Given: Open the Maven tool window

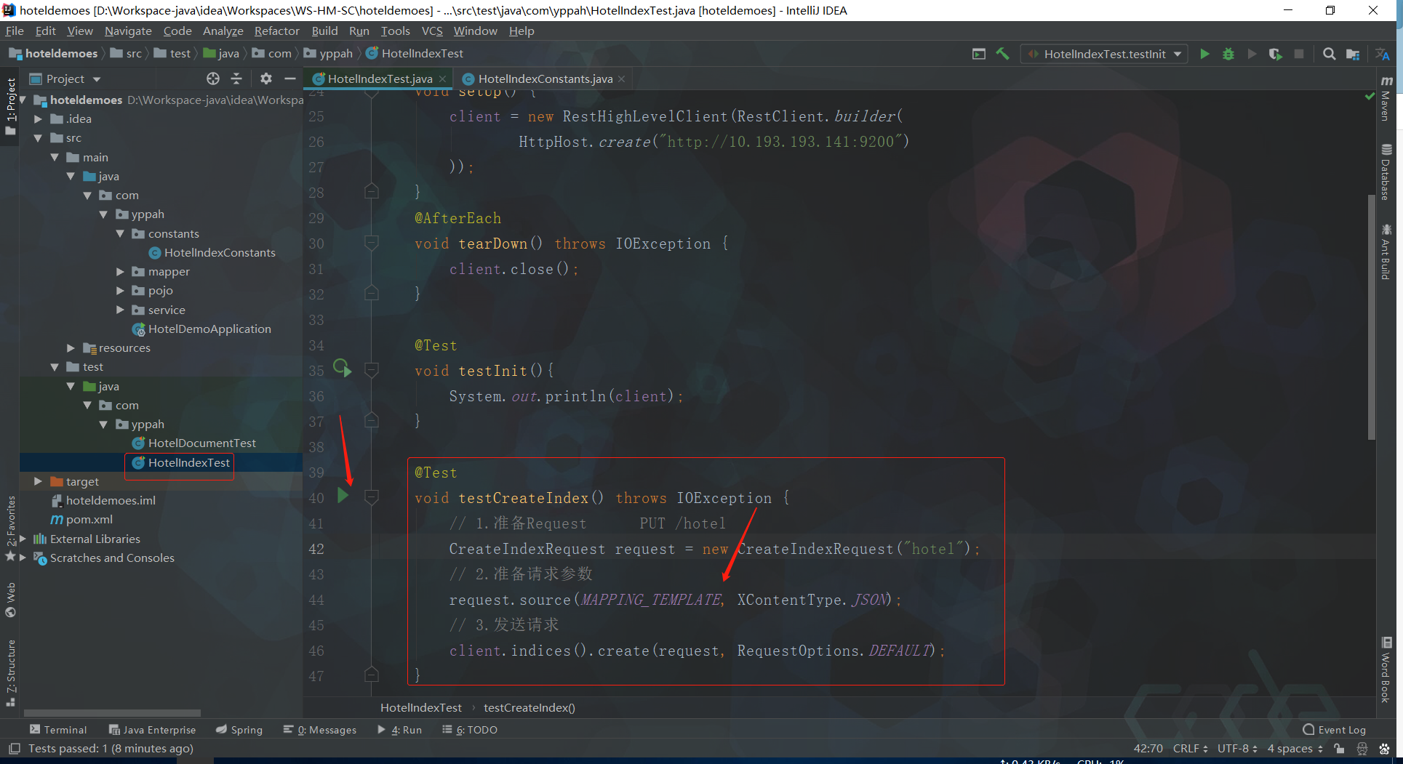Looking at the screenshot, I should pyautogui.click(x=1386, y=99).
